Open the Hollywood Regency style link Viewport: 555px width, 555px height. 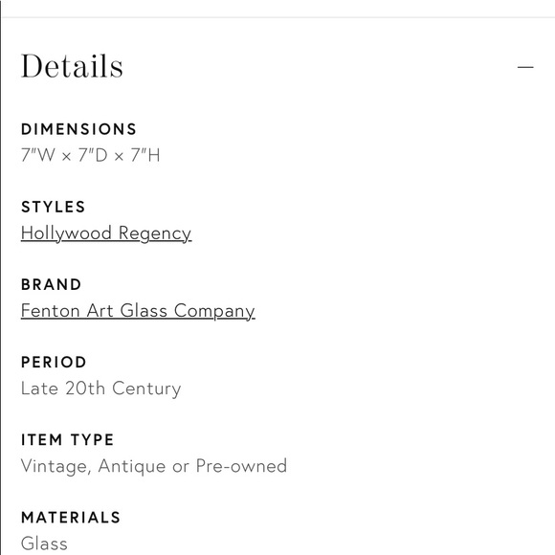click(x=106, y=233)
